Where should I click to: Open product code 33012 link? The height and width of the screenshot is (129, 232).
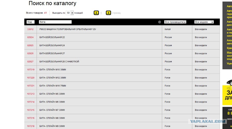click(x=30, y=29)
